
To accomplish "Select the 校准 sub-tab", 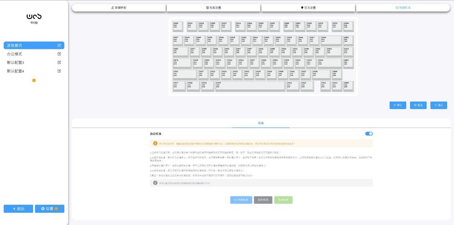I will [261, 123].
